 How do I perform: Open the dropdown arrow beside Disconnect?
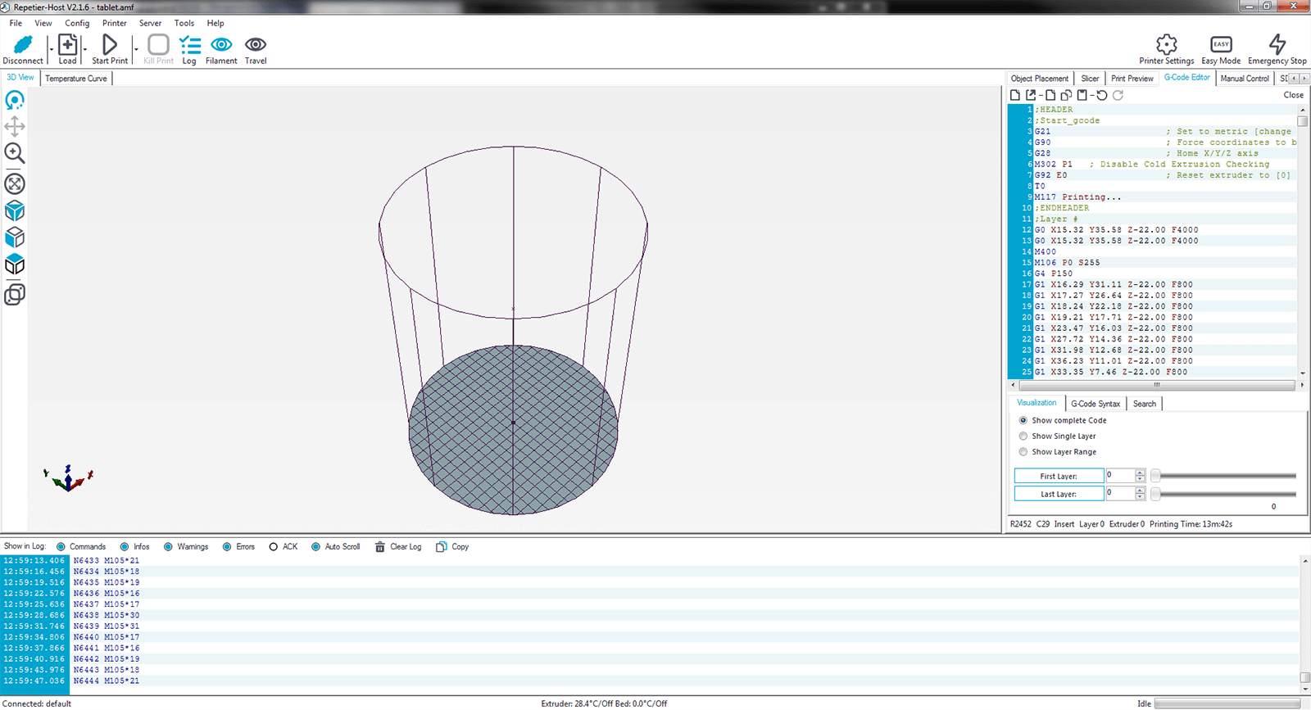tap(51, 49)
